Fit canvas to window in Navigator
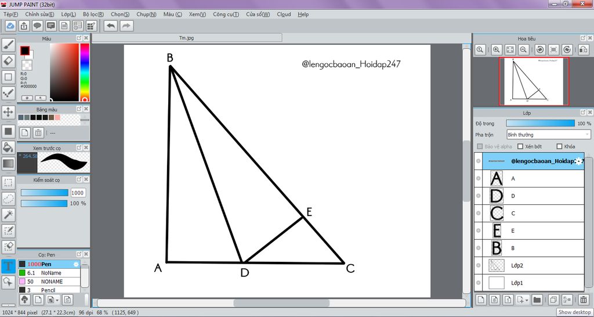This screenshot has height=317, width=594. [x=509, y=49]
